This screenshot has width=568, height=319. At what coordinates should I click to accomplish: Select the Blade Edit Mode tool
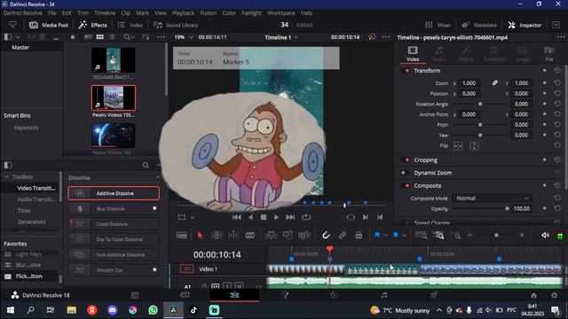250,236
